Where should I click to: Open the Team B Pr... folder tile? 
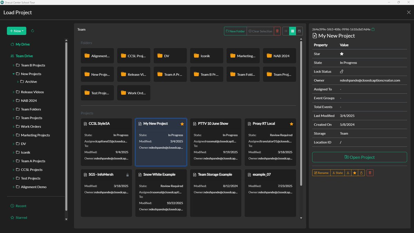point(207,74)
